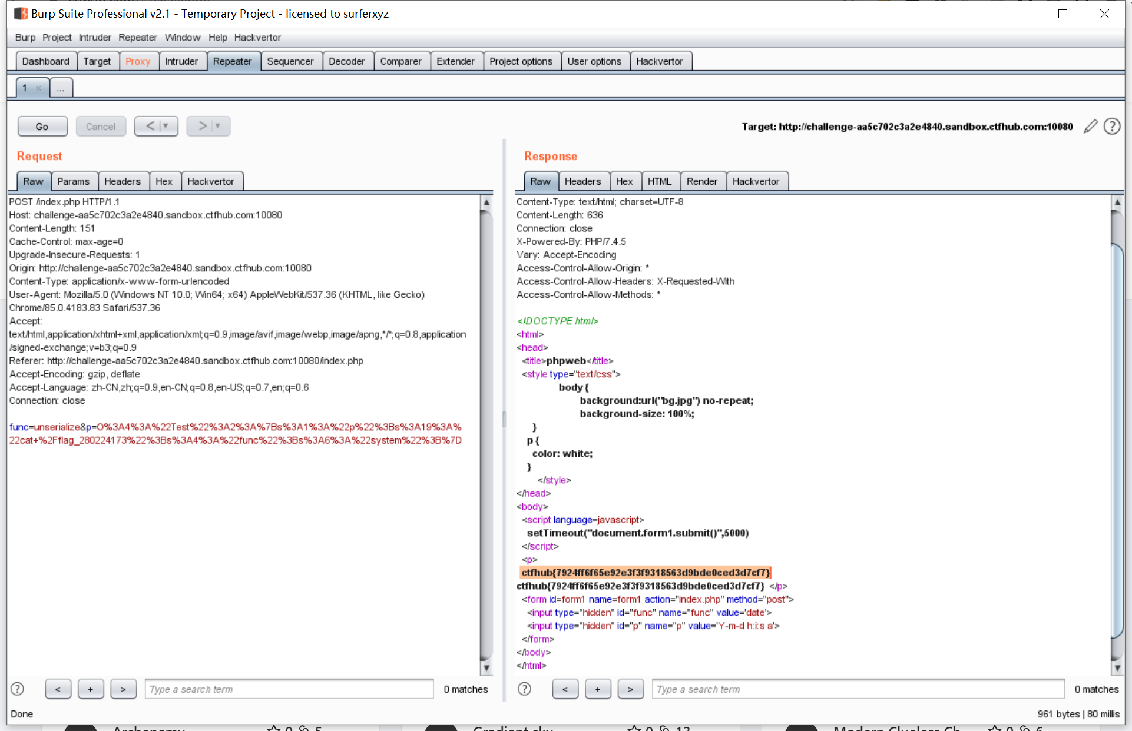This screenshot has width=1132, height=731.
Task: Click the plus button beside response search
Action: (597, 689)
